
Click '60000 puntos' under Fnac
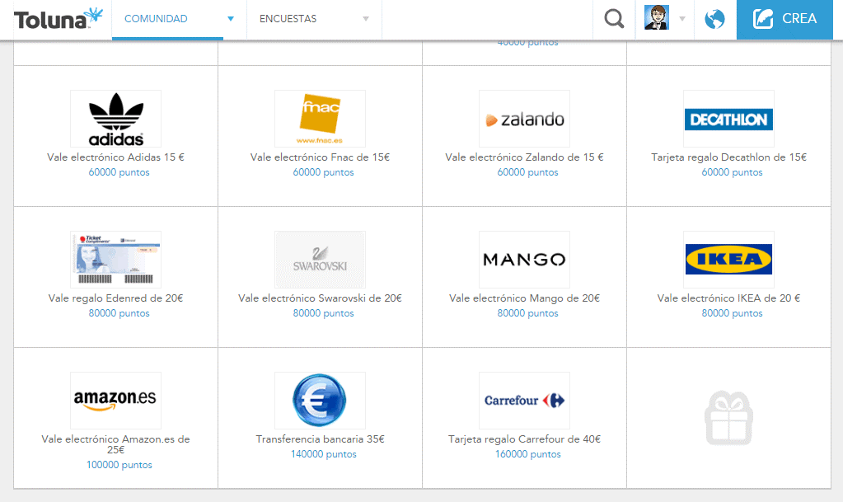(323, 172)
